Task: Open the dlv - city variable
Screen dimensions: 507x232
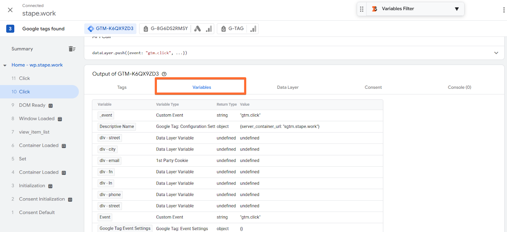Action: 107,149
